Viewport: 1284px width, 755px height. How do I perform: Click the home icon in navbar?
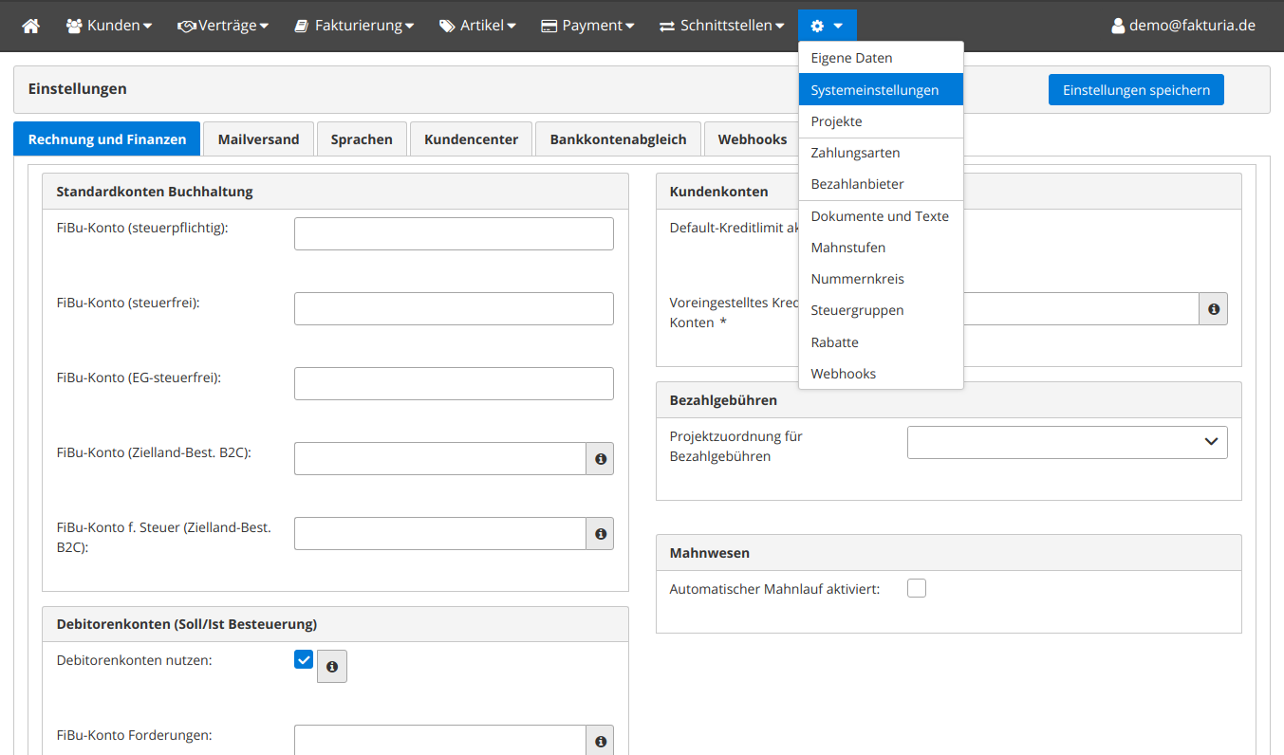coord(31,26)
